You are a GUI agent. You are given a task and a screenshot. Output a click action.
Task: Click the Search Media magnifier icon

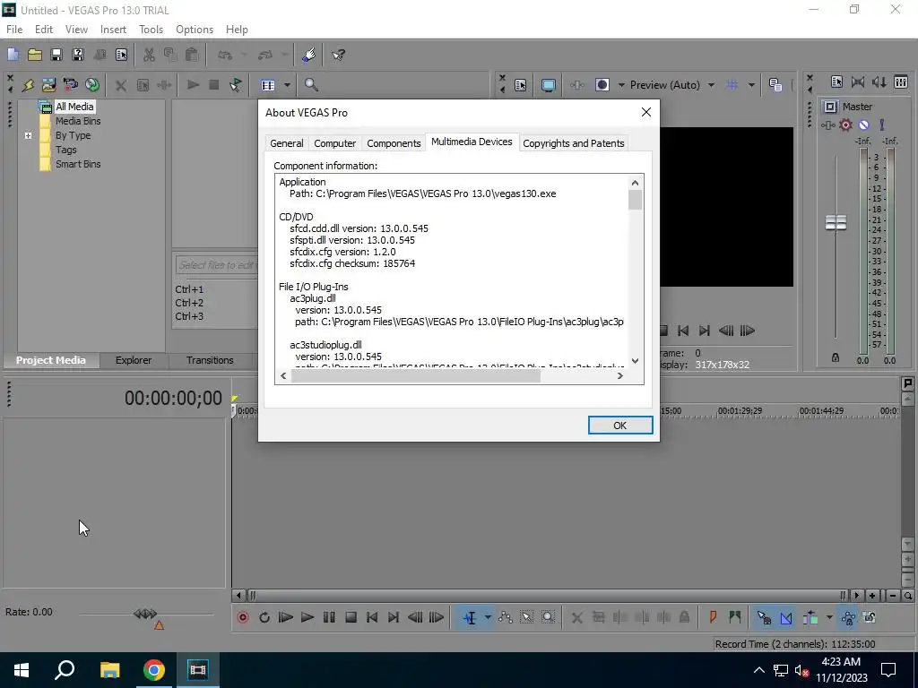click(x=311, y=85)
